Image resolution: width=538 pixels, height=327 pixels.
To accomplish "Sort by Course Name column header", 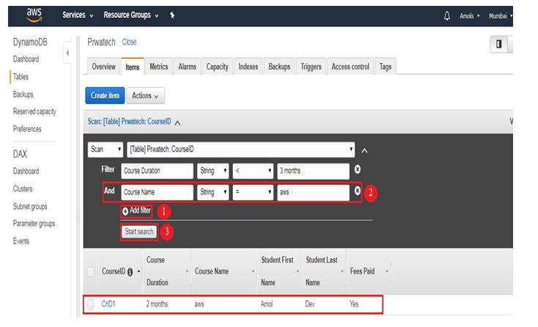I will (x=224, y=271).
